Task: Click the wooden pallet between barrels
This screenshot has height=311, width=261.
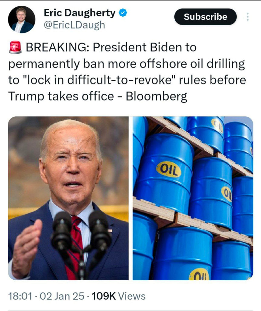Action: [193, 220]
